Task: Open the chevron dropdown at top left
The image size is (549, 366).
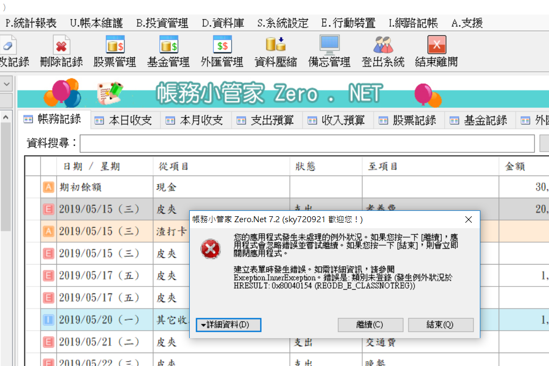Action: [x=8, y=85]
